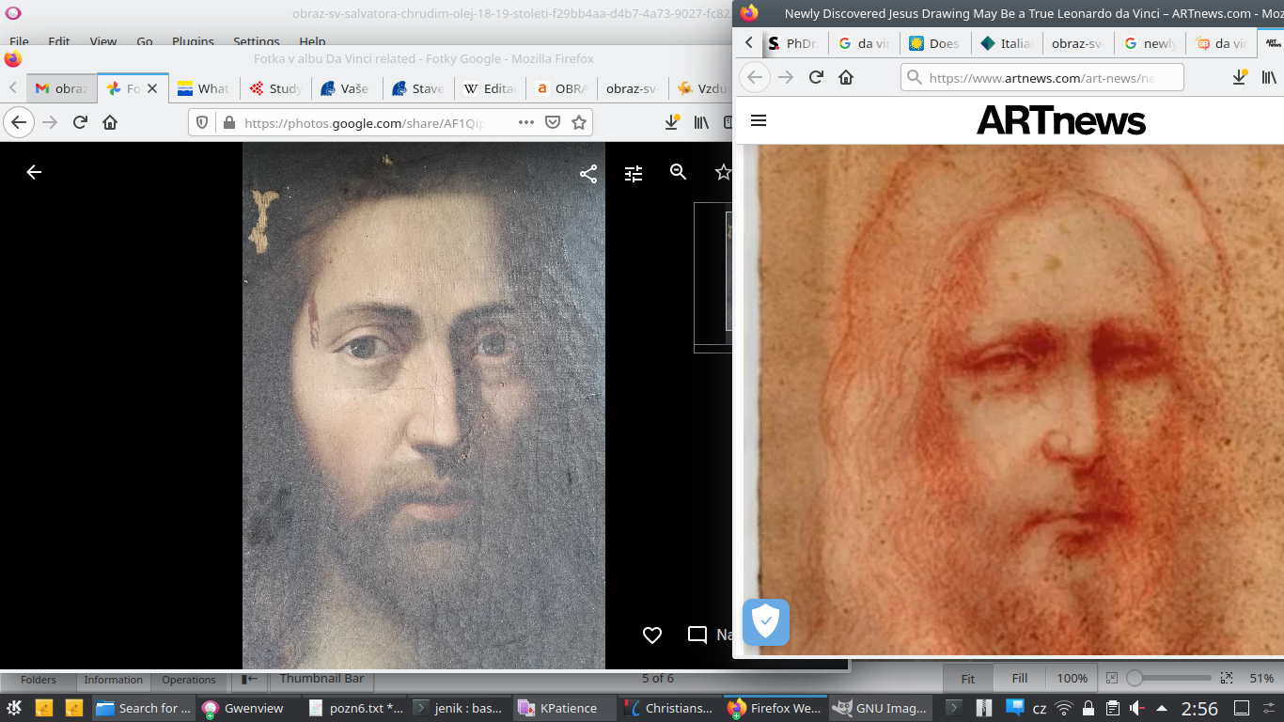Open Library in ARTnews Firefox window
This screenshot has width=1284, height=722.
pos(1269,77)
